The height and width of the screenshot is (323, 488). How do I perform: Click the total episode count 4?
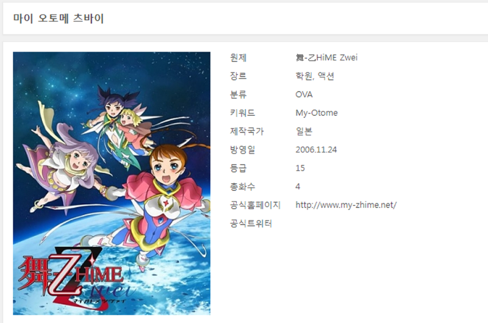point(298,186)
